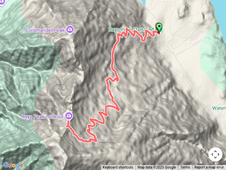The width and height of the screenshot is (226, 170).
Task: Click the partial purple marker in the corner
Action: [2, 2]
